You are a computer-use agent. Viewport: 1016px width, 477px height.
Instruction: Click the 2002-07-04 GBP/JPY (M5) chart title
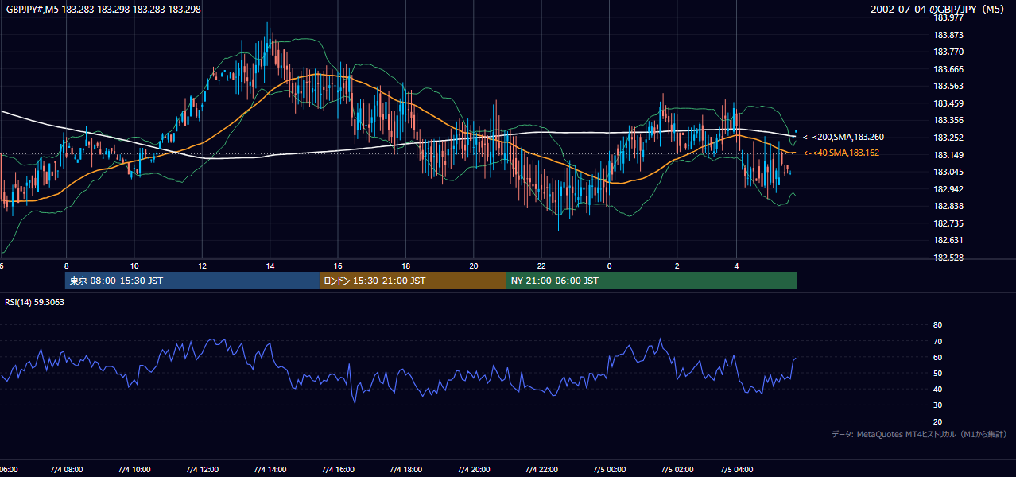[x=938, y=10]
